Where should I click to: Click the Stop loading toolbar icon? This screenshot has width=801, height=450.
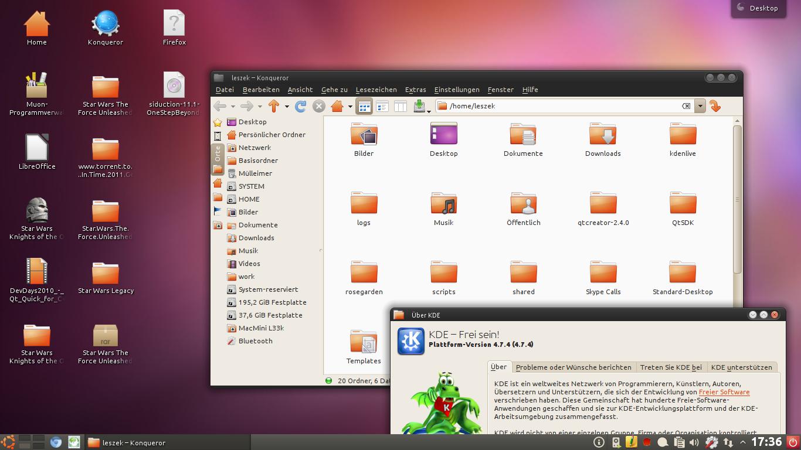point(318,106)
